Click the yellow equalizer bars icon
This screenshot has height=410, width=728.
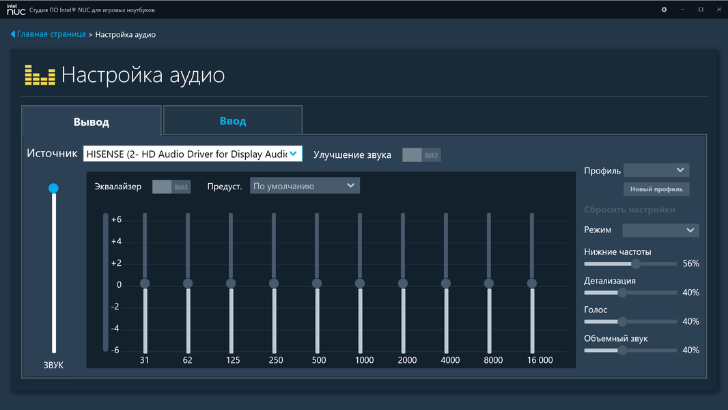(x=40, y=74)
